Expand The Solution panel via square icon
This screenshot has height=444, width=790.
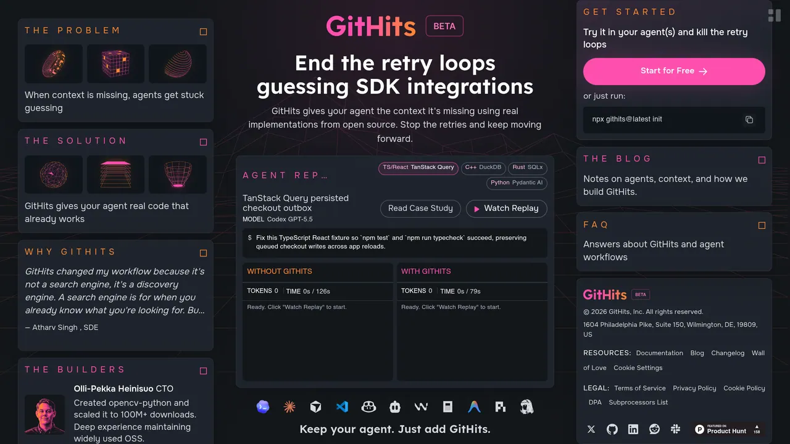click(x=203, y=142)
